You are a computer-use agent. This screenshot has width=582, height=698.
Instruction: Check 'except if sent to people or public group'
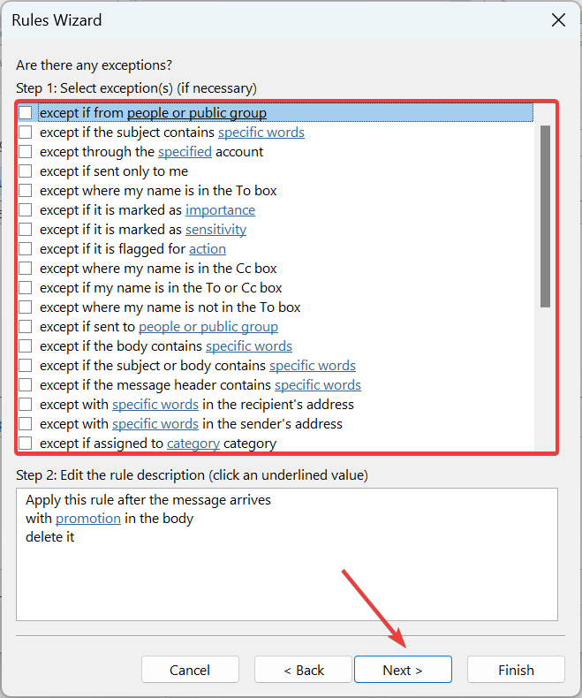26,326
